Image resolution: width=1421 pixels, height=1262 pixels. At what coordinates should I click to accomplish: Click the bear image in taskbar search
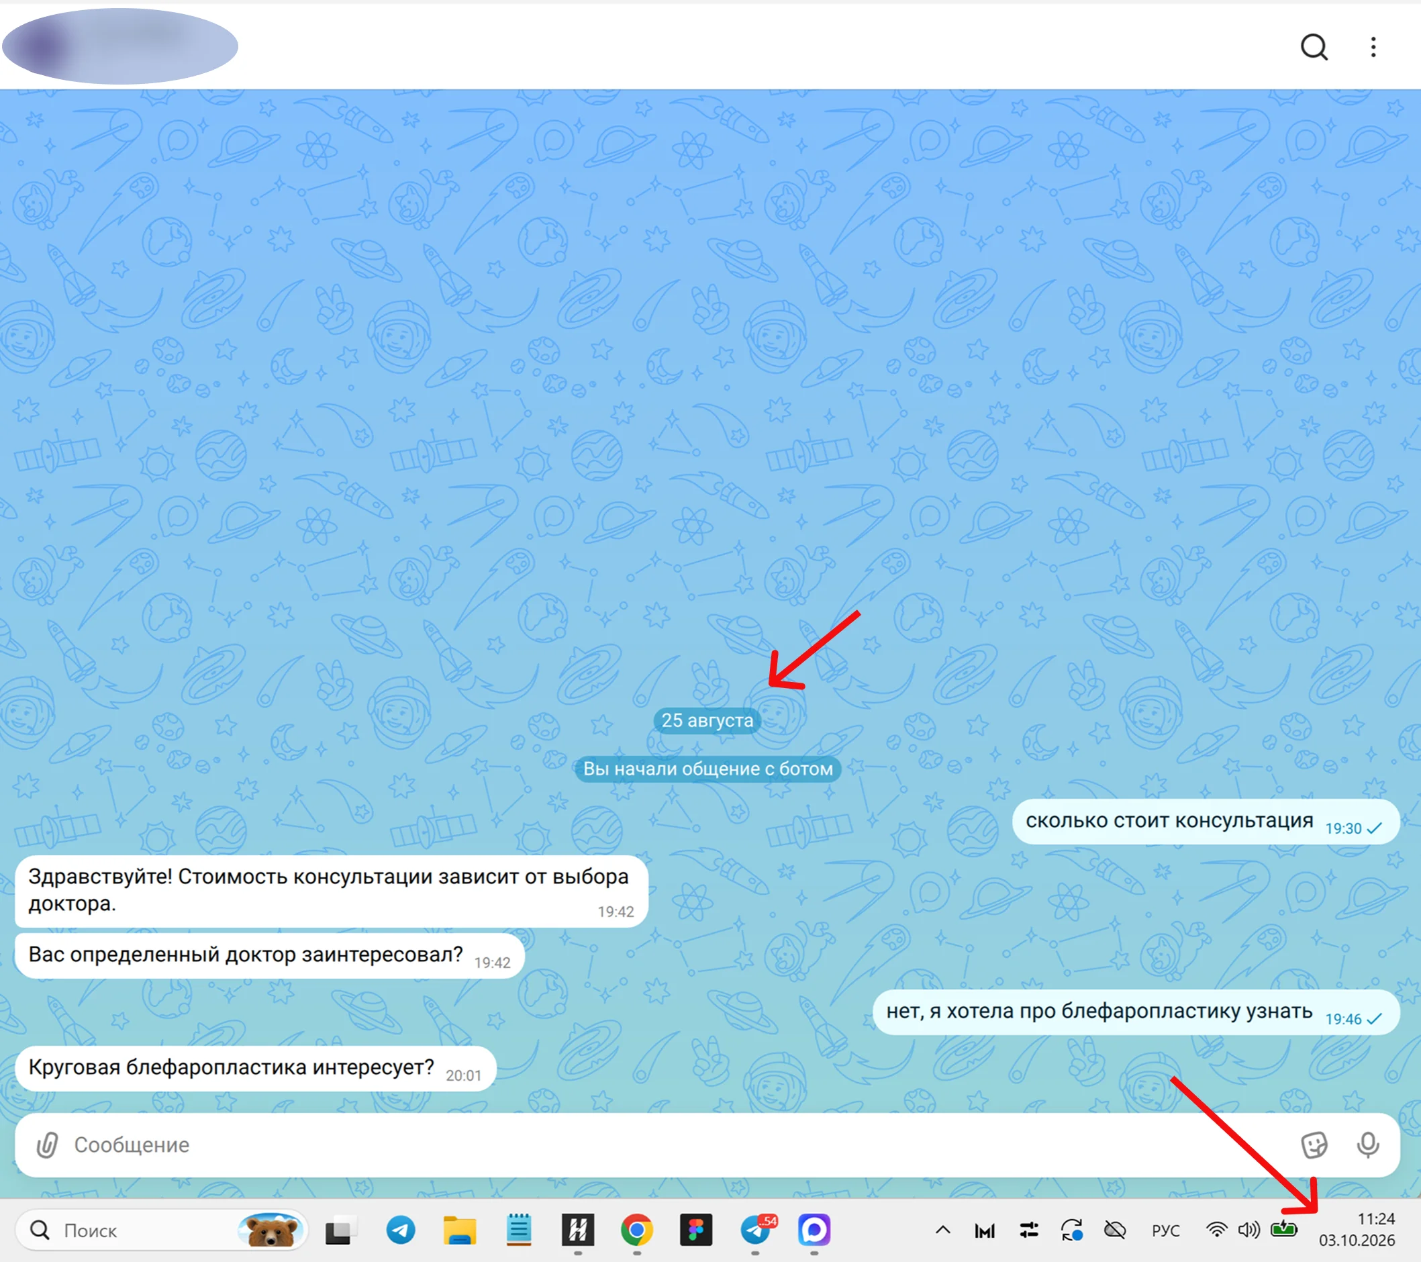(x=271, y=1230)
